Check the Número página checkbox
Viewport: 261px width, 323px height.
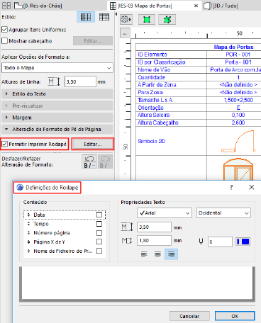[99, 233]
